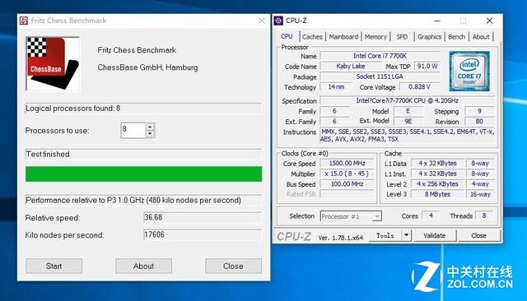Open the SPD tab
The width and height of the screenshot is (527, 301).
tap(402, 37)
